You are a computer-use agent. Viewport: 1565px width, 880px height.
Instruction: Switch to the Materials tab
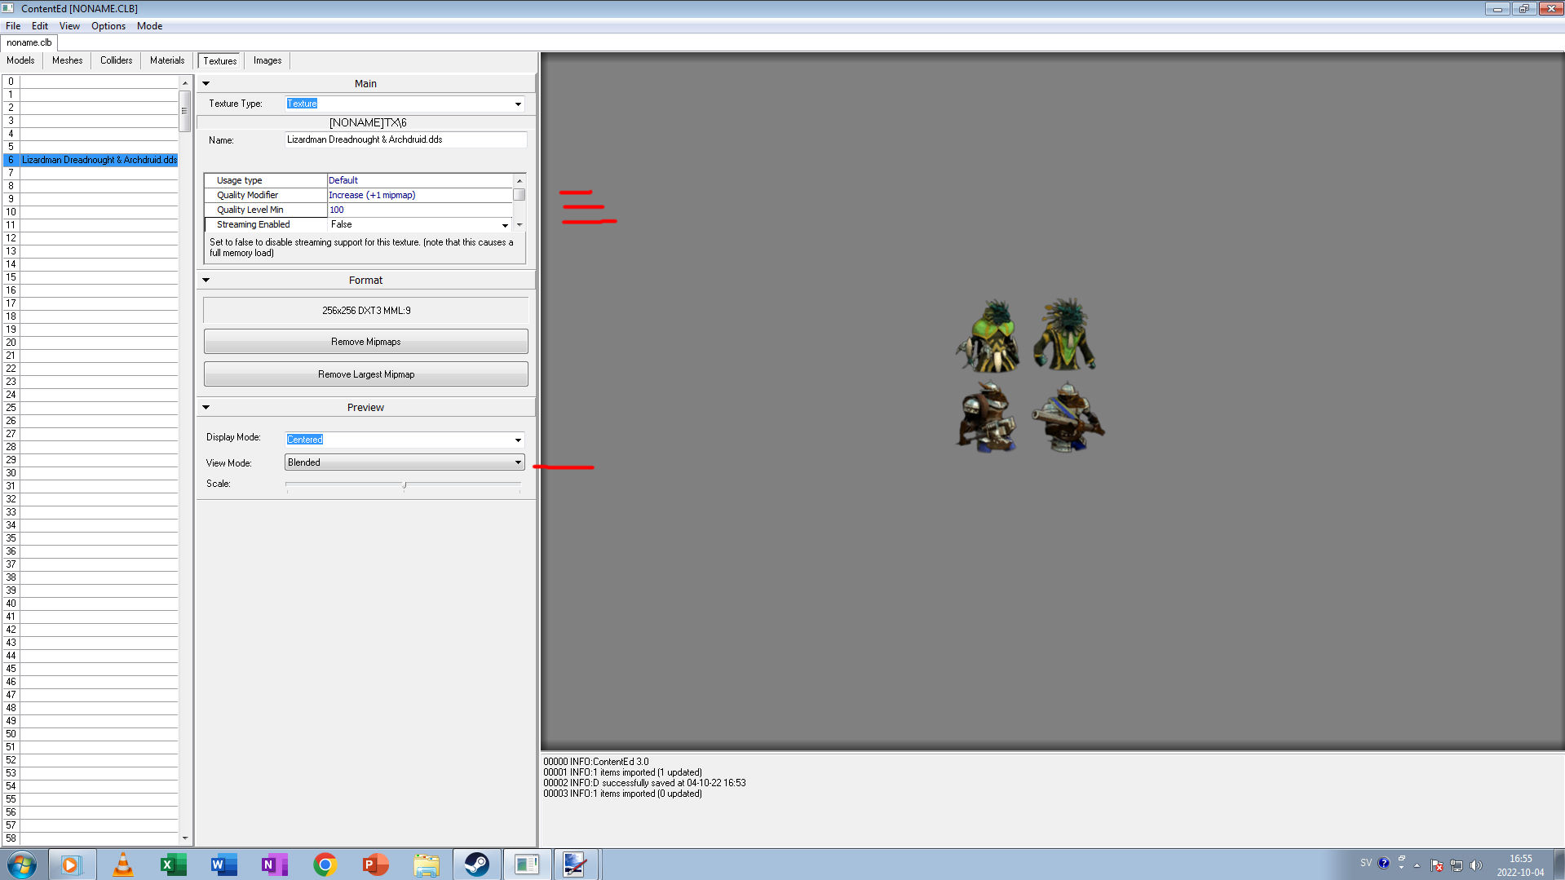167,60
